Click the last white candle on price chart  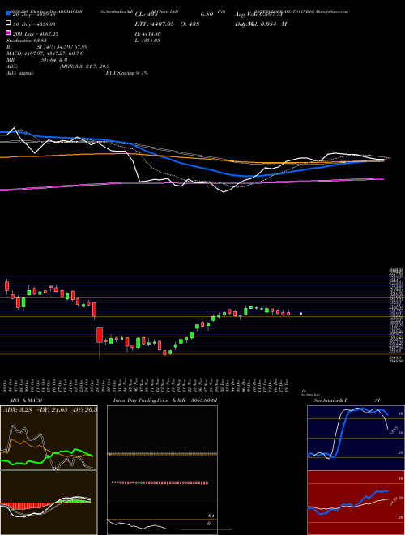(x=301, y=315)
